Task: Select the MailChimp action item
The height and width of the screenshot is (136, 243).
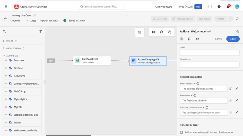Action: (19, 91)
